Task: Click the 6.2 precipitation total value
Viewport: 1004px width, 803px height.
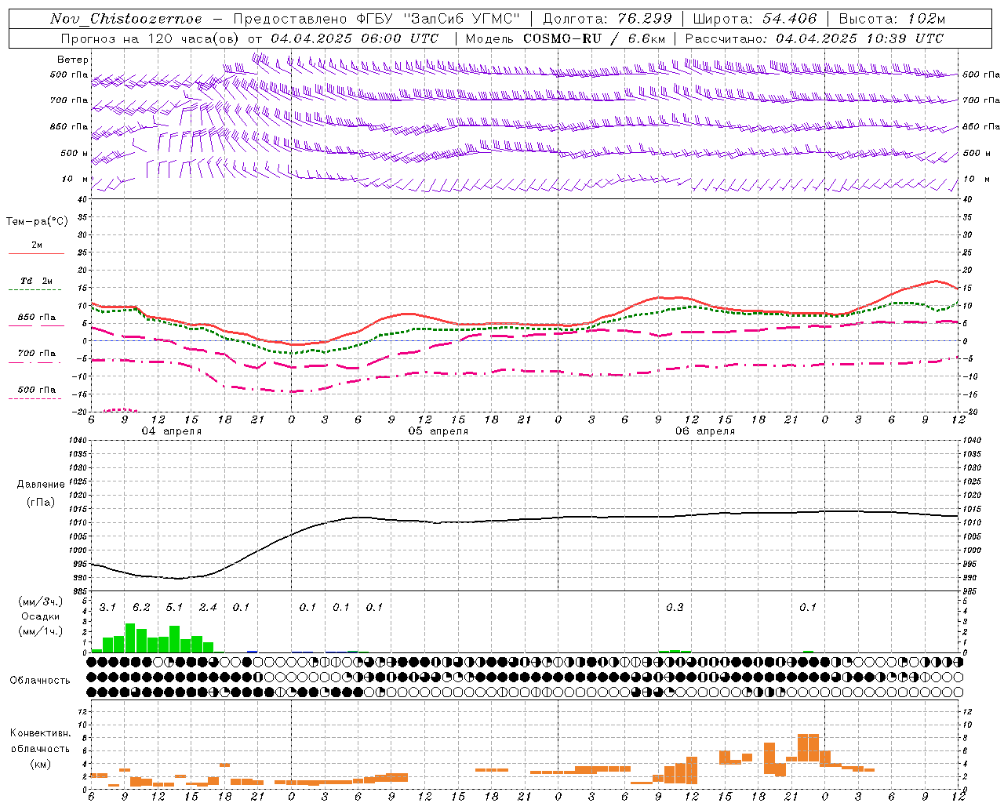Action: point(141,608)
